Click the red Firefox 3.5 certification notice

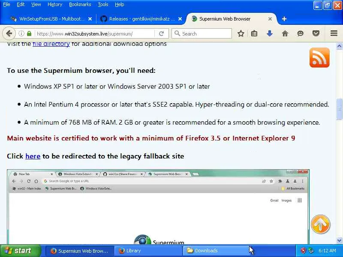click(151, 138)
